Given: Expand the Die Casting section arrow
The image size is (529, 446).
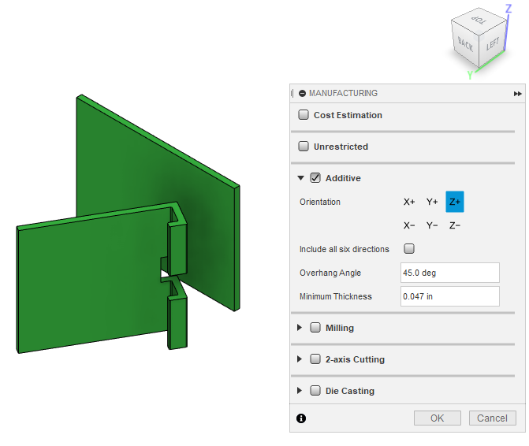Looking at the screenshot, I should [300, 391].
